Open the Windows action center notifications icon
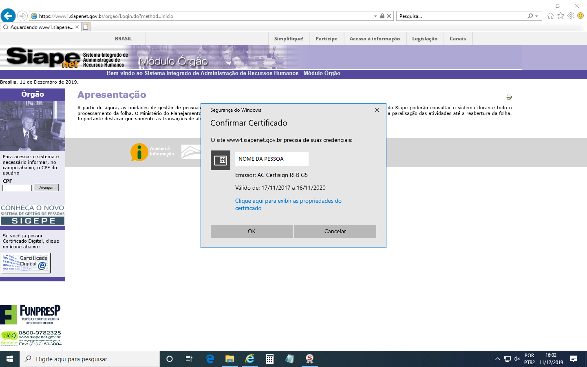 tap(574, 359)
